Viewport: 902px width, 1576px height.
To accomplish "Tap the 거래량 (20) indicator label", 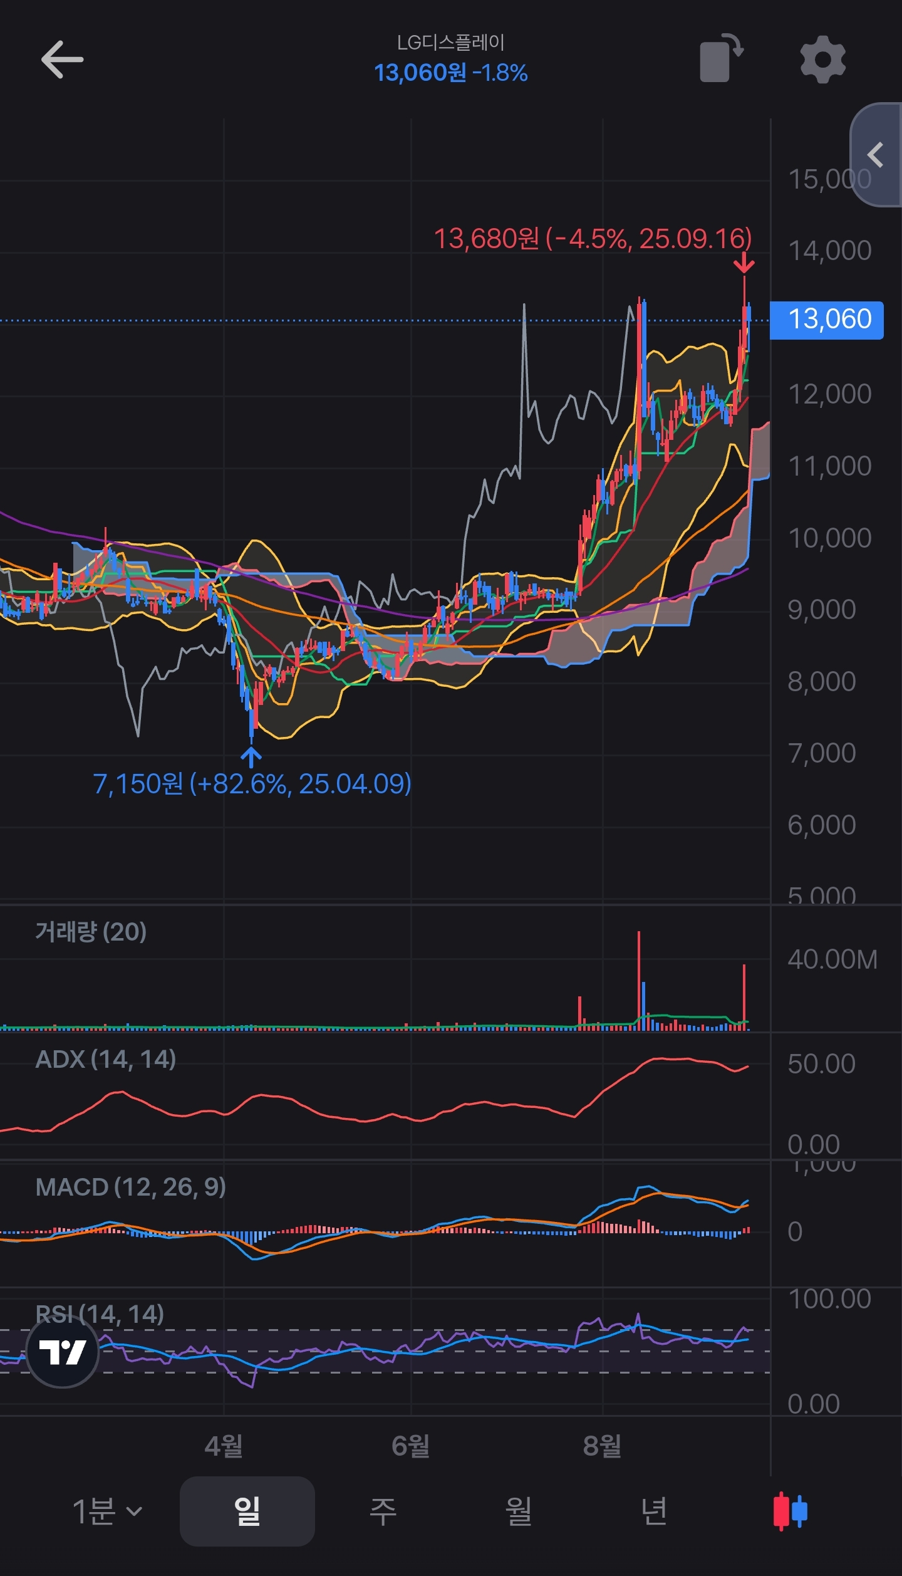I will point(91,932).
